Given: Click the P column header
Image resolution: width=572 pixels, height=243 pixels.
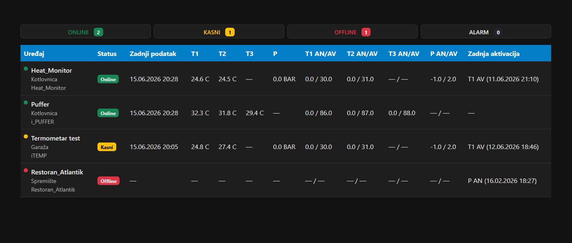Looking at the screenshot, I should pos(275,54).
